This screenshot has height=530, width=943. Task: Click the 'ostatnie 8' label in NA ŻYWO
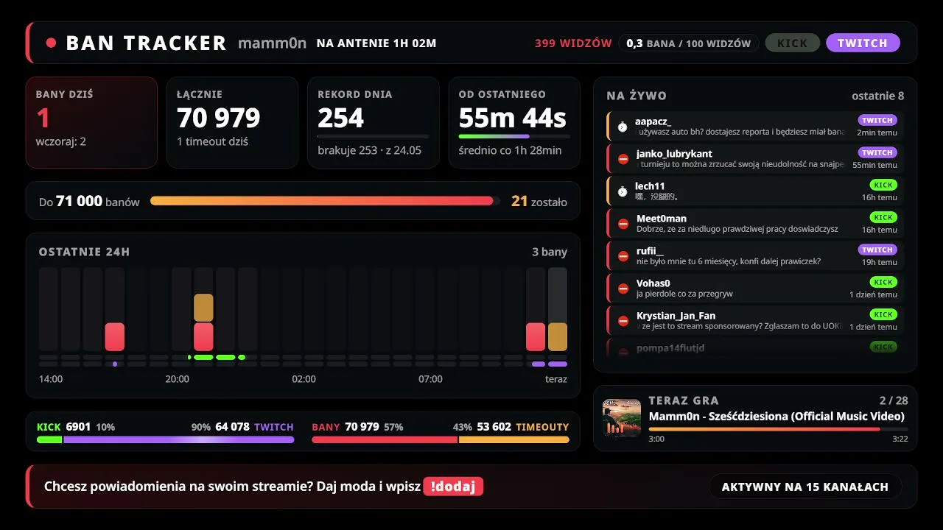point(878,96)
